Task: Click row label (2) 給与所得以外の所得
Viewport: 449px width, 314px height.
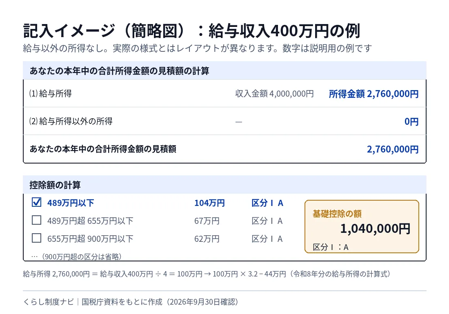Action: coord(71,121)
